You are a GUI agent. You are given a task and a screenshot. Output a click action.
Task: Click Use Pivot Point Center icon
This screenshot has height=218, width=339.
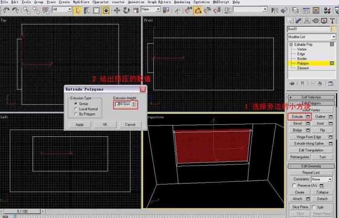click(166, 10)
